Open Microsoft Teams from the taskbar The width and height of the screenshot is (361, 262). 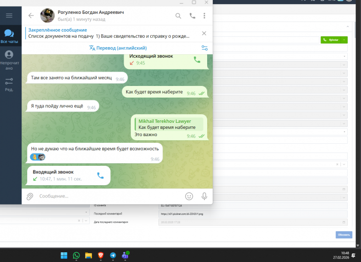coord(126,255)
